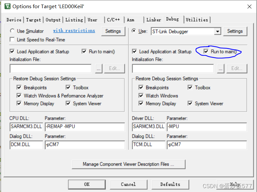Toggle Limit Speed to Real-Time checkbox
257x192 pixels.
(12, 40)
